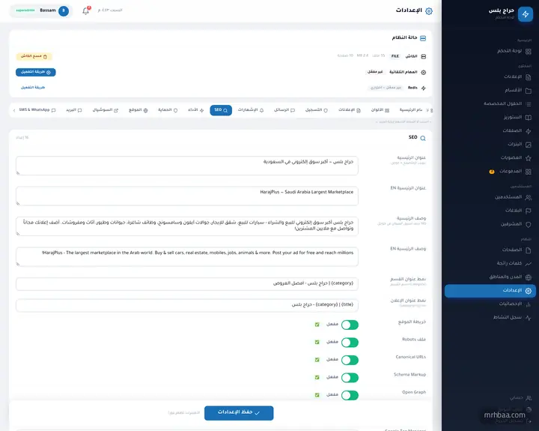
Task: Click the superadmin role label
Action: pos(25,10)
